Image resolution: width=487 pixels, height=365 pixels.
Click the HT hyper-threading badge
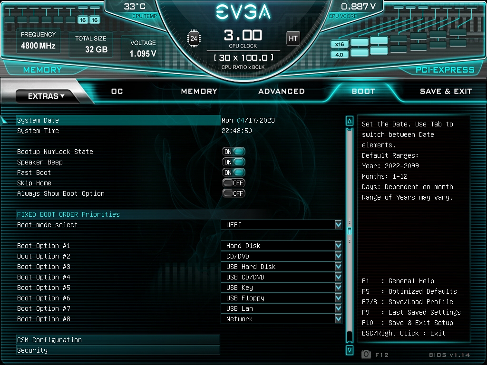(x=293, y=38)
